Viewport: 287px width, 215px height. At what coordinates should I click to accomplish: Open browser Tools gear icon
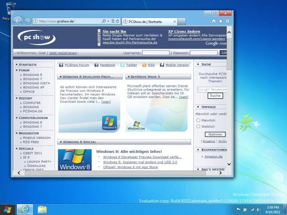pos(227,21)
